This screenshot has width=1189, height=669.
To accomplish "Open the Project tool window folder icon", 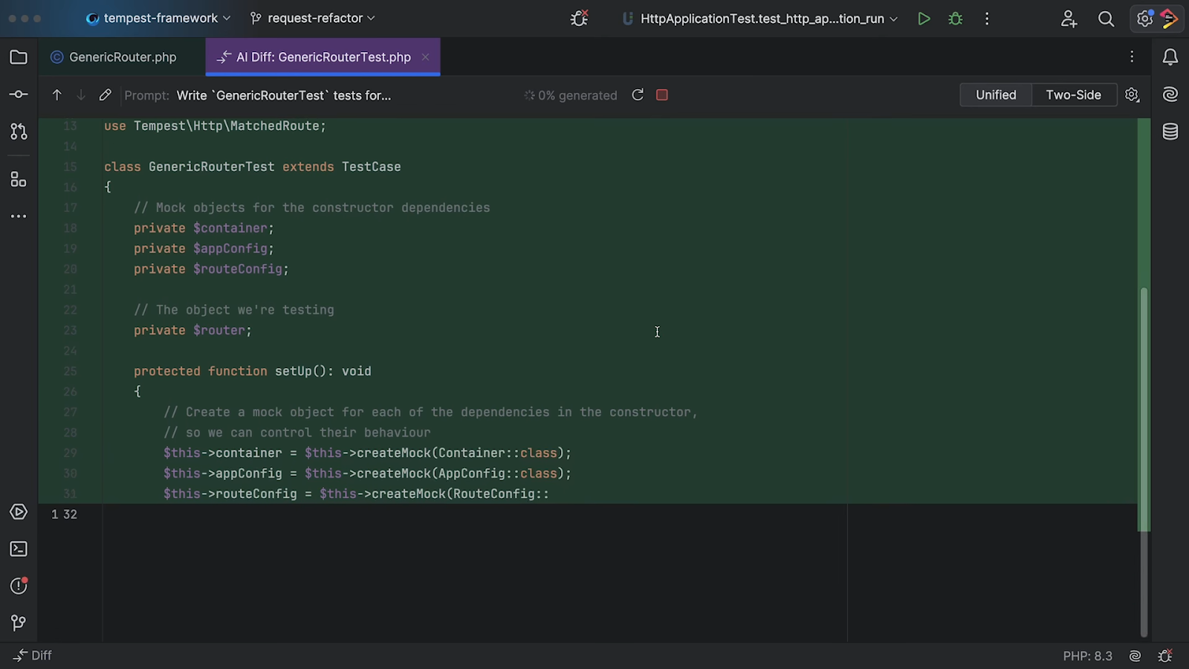I will 19,57.
